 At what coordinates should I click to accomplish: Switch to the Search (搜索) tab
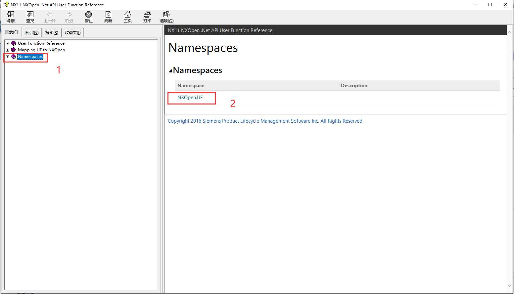pyautogui.click(x=52, y=33)
